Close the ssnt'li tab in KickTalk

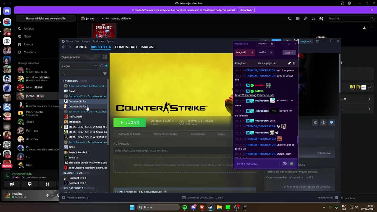pyautogui.click(x=271, y=52)
